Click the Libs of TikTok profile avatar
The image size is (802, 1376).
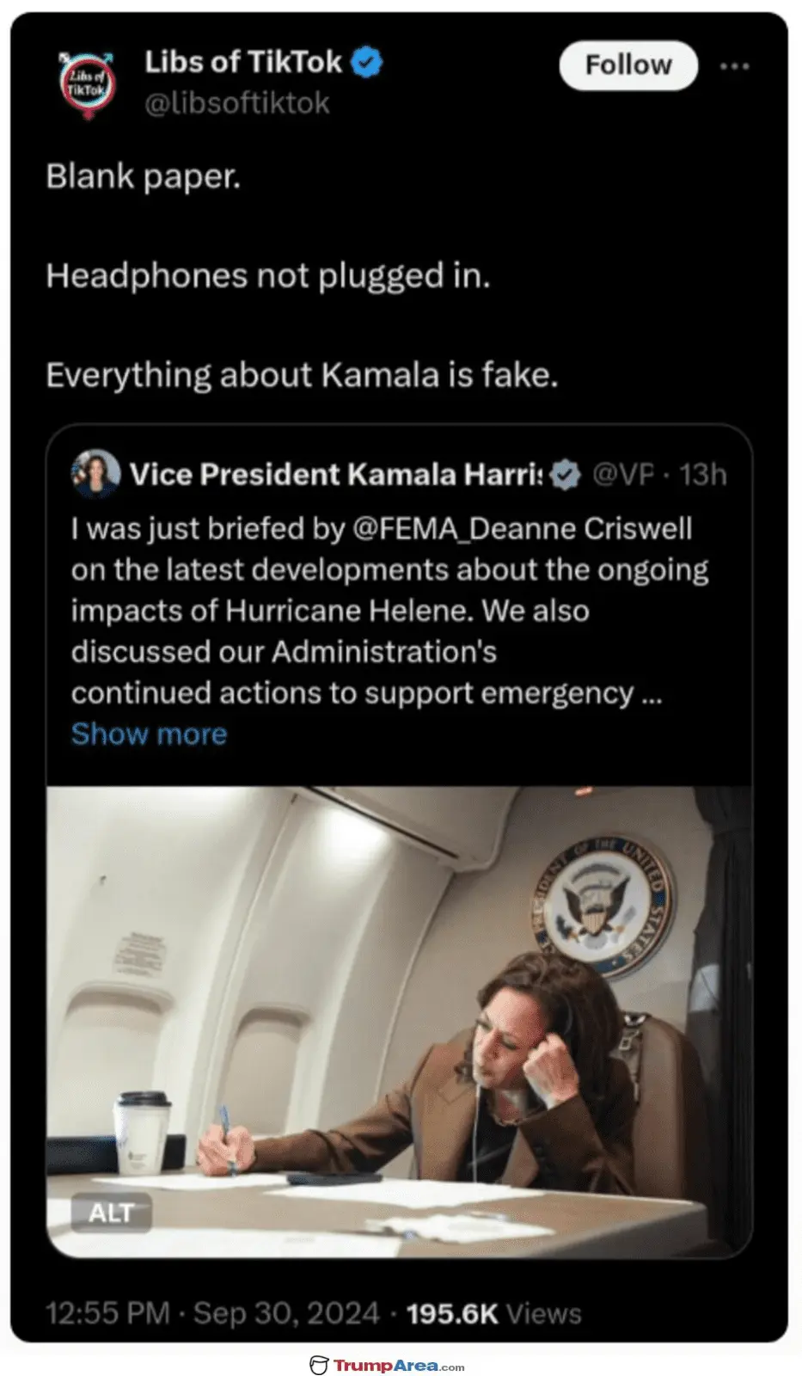(87, 83)
